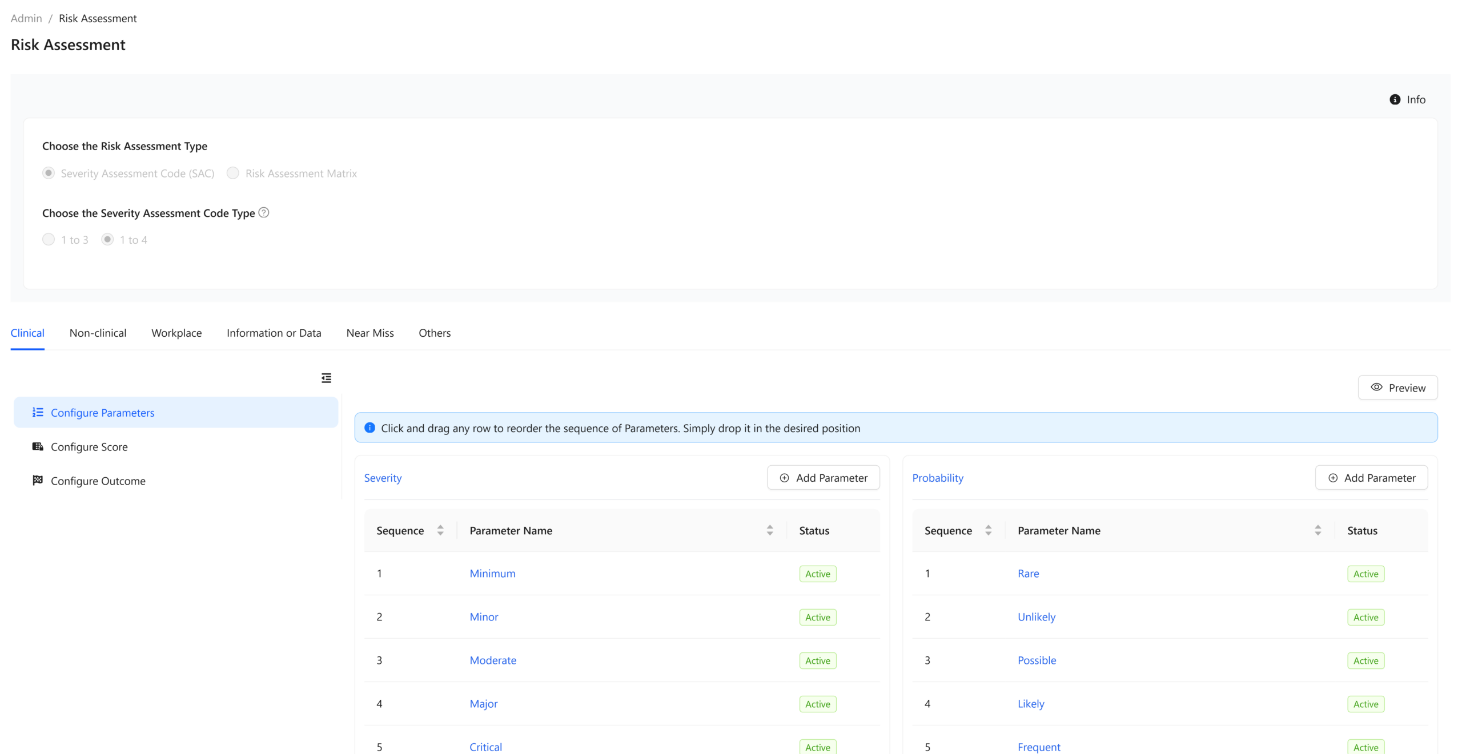Viewport: 1462px width, 754px height.
Task: Click the help icon beside Severity Assessment Code Type
Action: (x=263, y=212)
